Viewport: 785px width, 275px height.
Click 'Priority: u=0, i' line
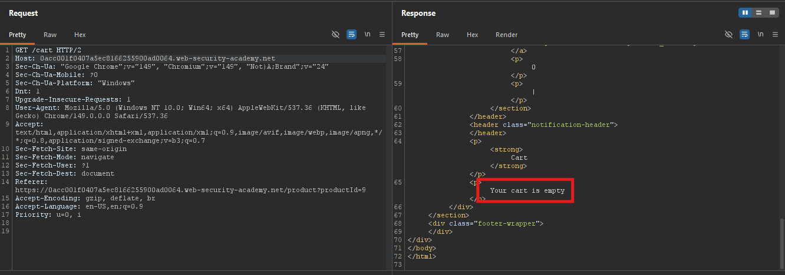coord(48,215)
